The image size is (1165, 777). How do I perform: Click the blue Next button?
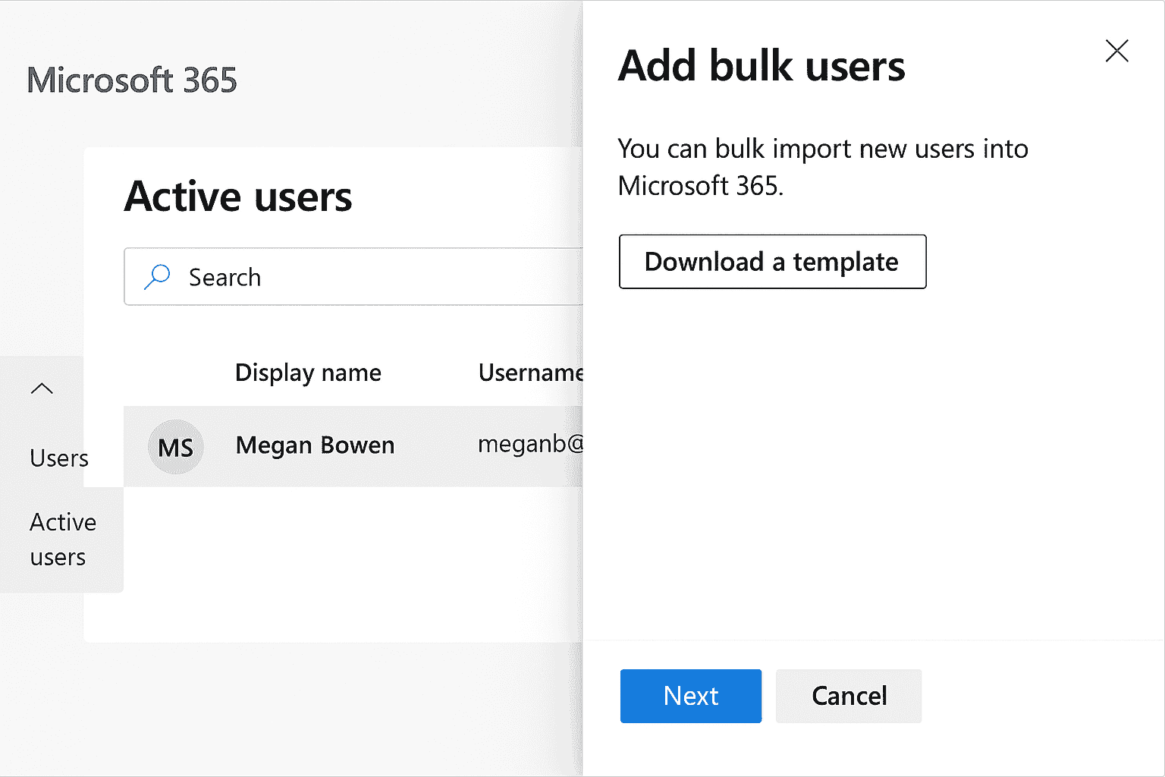690,696
